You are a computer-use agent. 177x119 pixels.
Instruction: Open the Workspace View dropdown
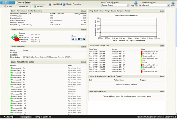(x=156, y=5)
